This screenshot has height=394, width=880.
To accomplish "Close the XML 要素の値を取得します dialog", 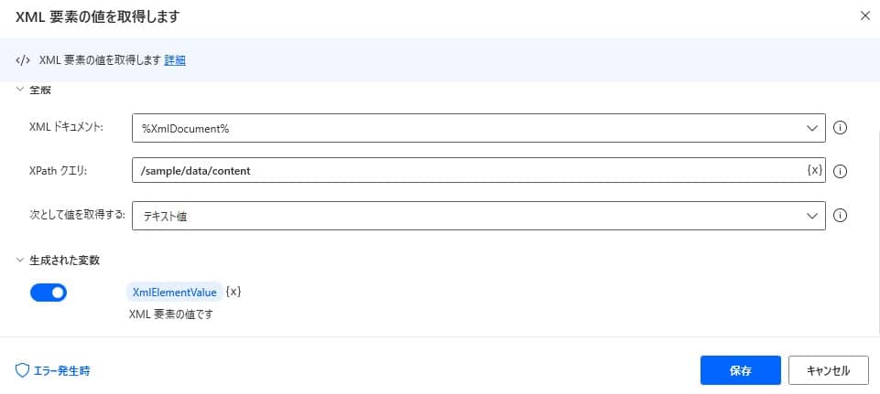I will pos(864,16).
